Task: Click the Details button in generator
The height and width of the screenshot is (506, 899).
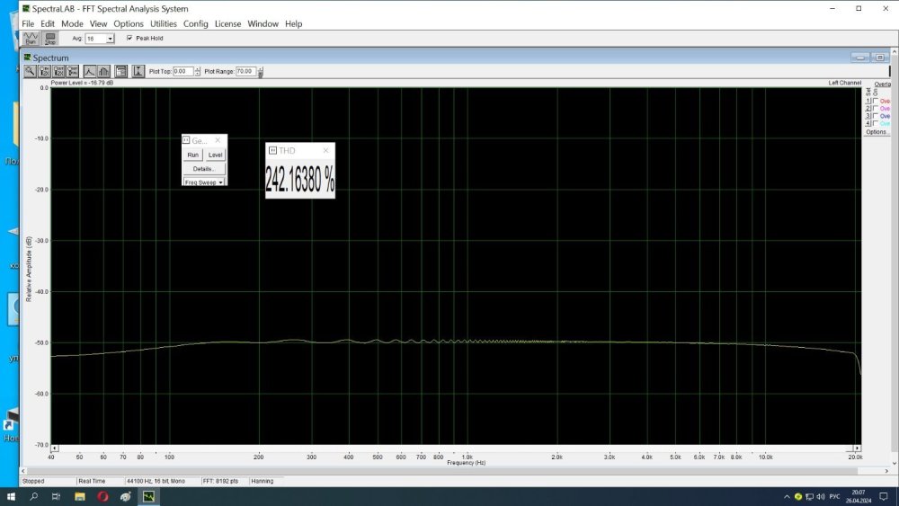Action: [x=203, y=169]
